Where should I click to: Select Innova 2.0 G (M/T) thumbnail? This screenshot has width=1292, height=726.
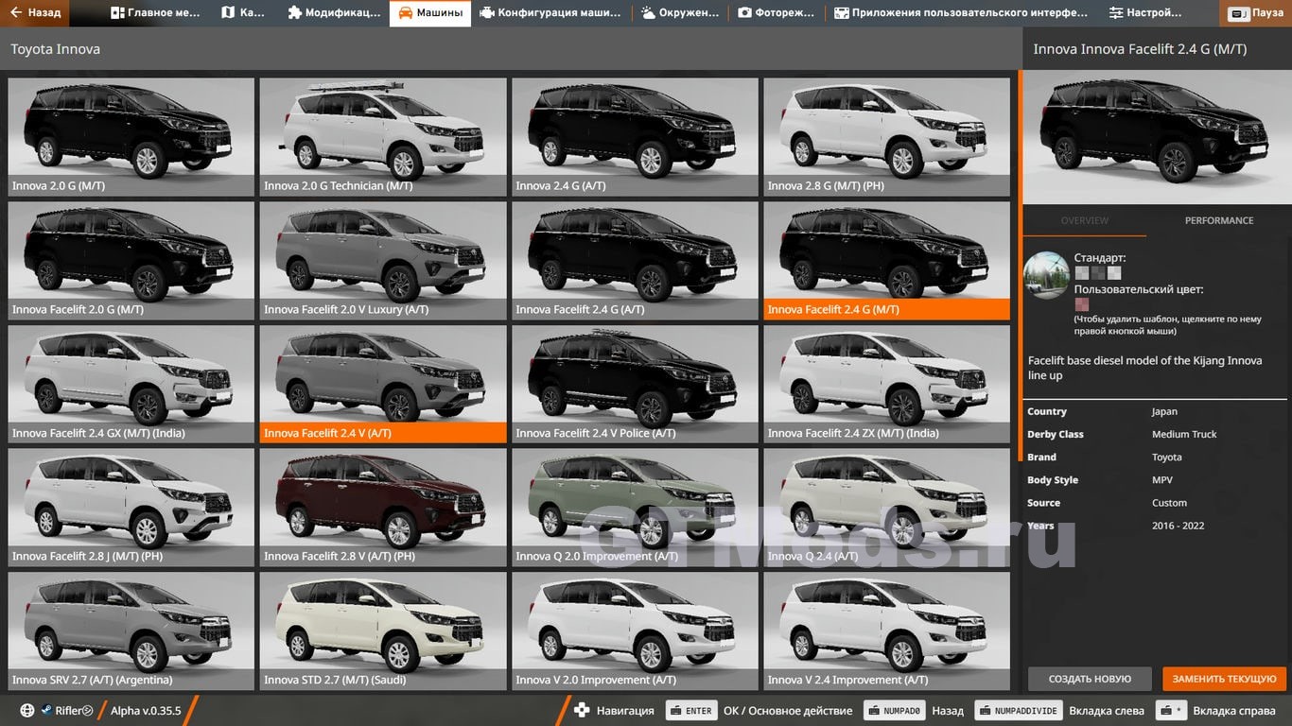tap(131, 137)
